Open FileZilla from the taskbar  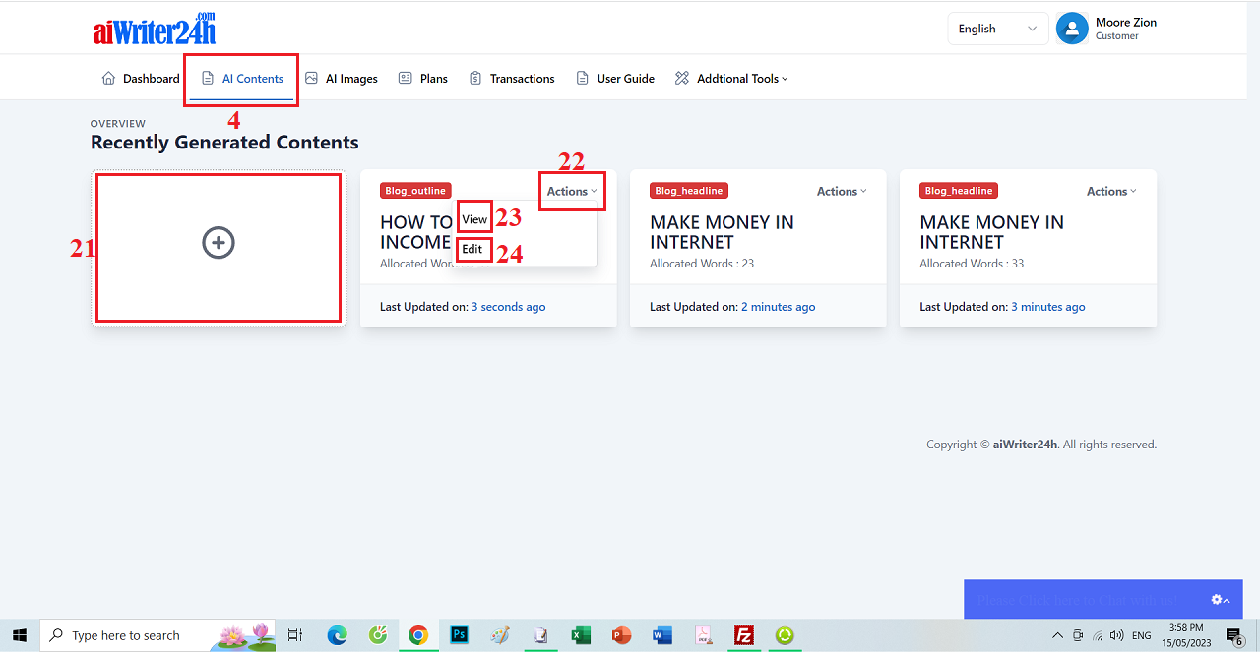pos(744,635)
